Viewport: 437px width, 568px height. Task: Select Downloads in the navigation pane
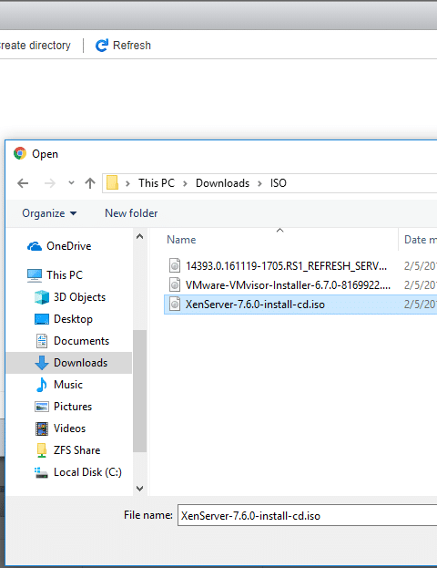click(80, 363)
